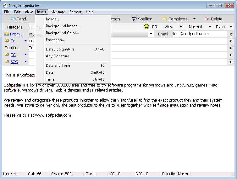Open the Format menu
This screenshot has width=237, height=179.
coord(75,12)
